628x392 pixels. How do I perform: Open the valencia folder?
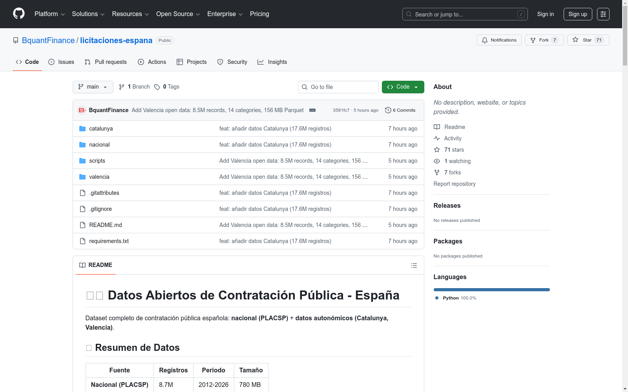[99, 177]
